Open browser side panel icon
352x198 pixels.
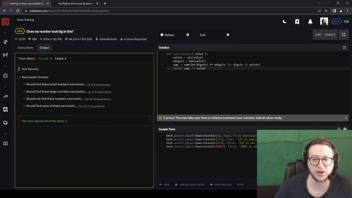click(x=334, y=11)
